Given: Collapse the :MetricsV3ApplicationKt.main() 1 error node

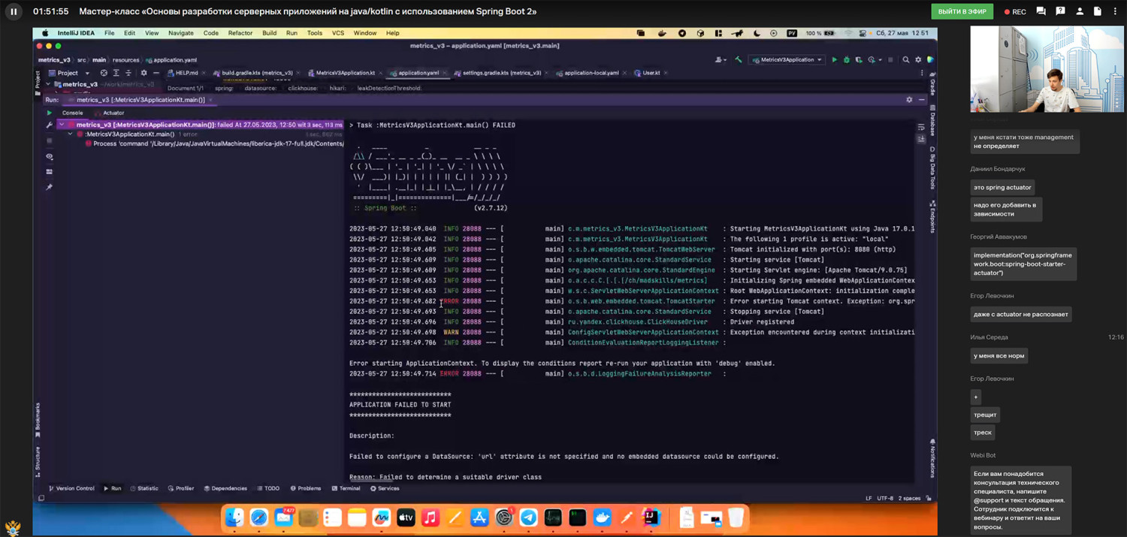Looking at the screenshot, I should 71,134.
